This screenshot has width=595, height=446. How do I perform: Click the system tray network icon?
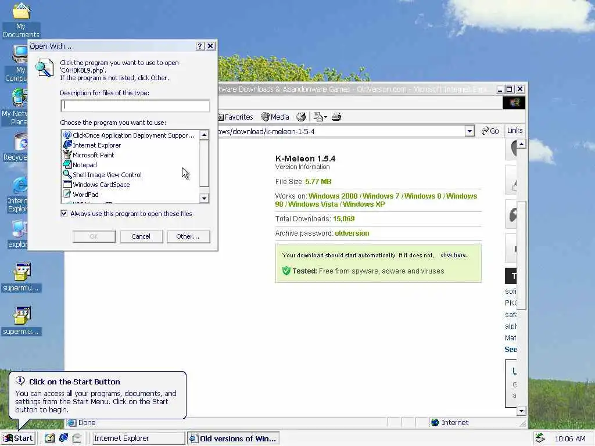tap(540, 438)
